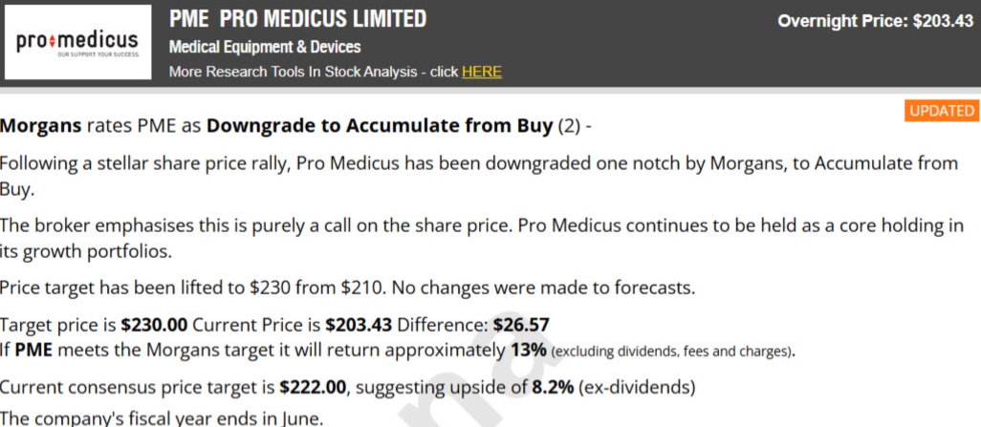The image size is (981, 427).
Task: Click the excluding dividends, fees and charges note
Action: tap(672, 352)
